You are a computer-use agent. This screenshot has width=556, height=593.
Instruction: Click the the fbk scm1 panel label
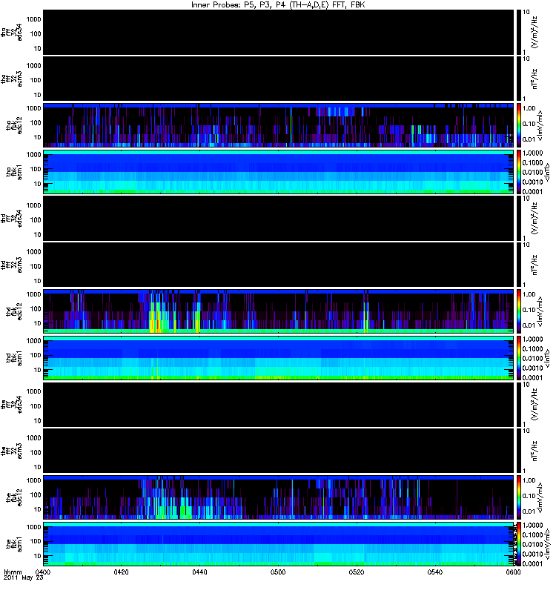(x=14, y=544)
